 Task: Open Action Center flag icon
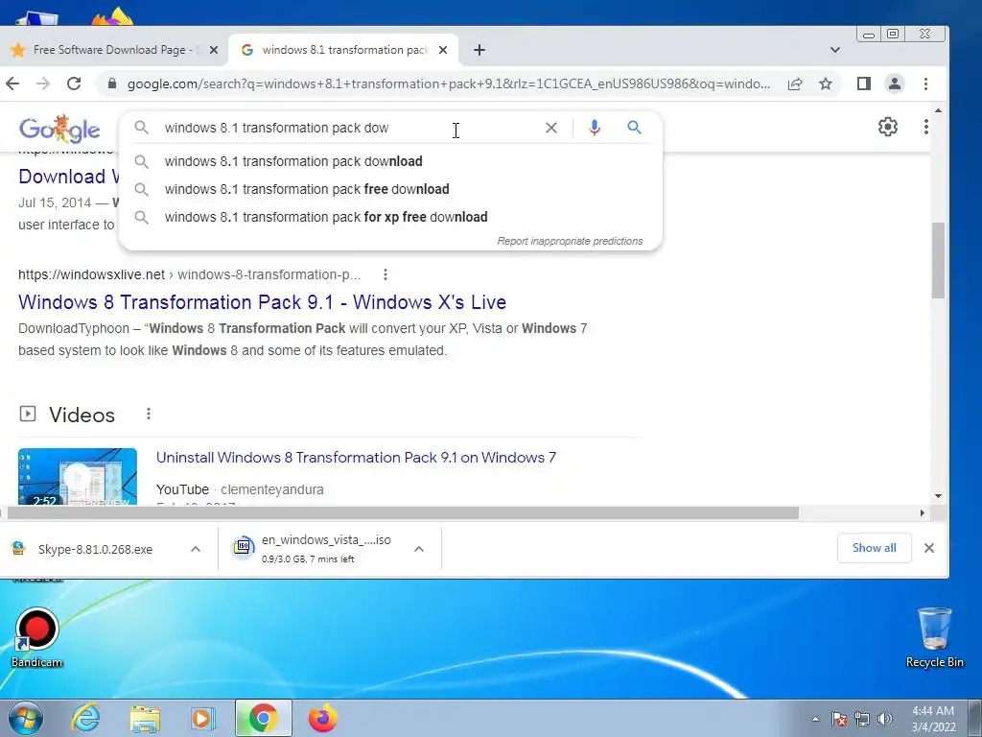point(839,719)
